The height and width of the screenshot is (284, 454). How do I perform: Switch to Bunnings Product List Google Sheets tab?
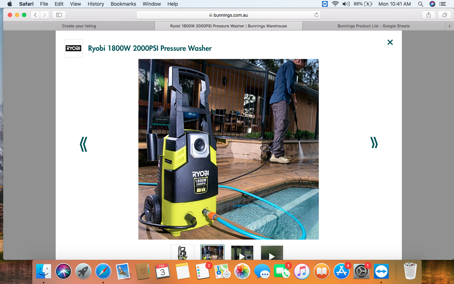point(374,26)
